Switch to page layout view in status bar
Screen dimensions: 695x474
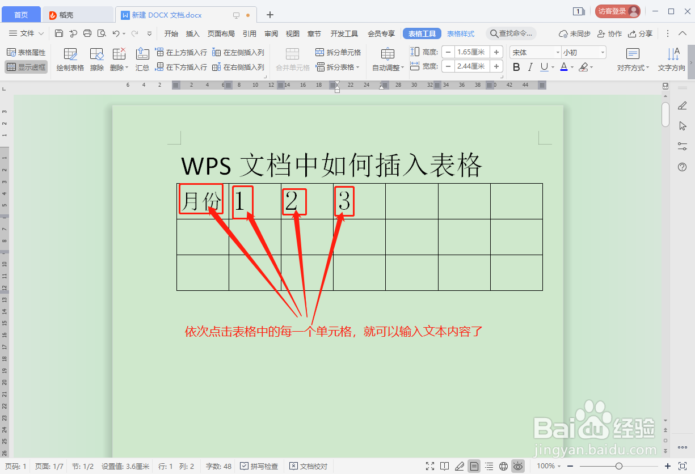click(474, 466)
